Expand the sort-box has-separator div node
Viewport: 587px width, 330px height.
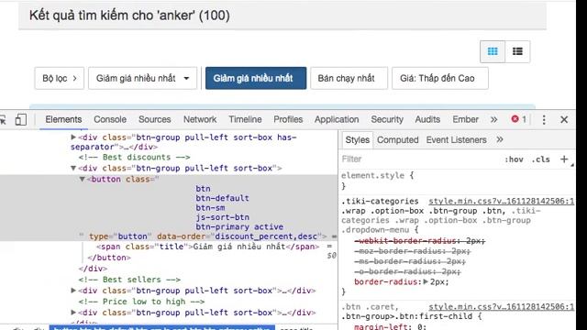[x=73, y=137]
